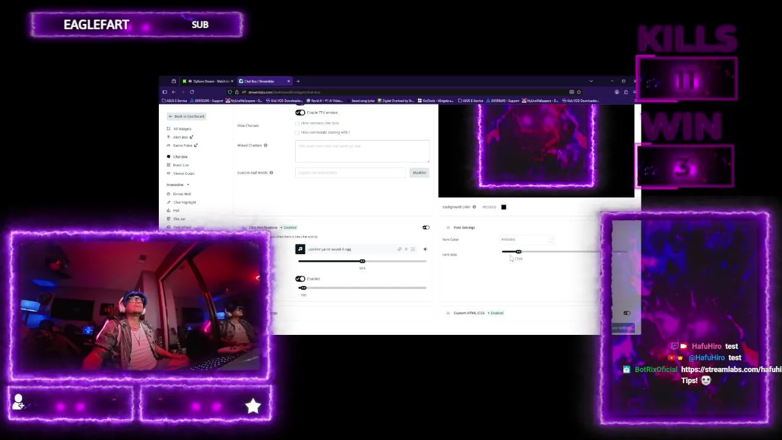This screenshot has width=782, height=440.
Task: Collapse the Custom HTML/CSS section
Action: 448,313
